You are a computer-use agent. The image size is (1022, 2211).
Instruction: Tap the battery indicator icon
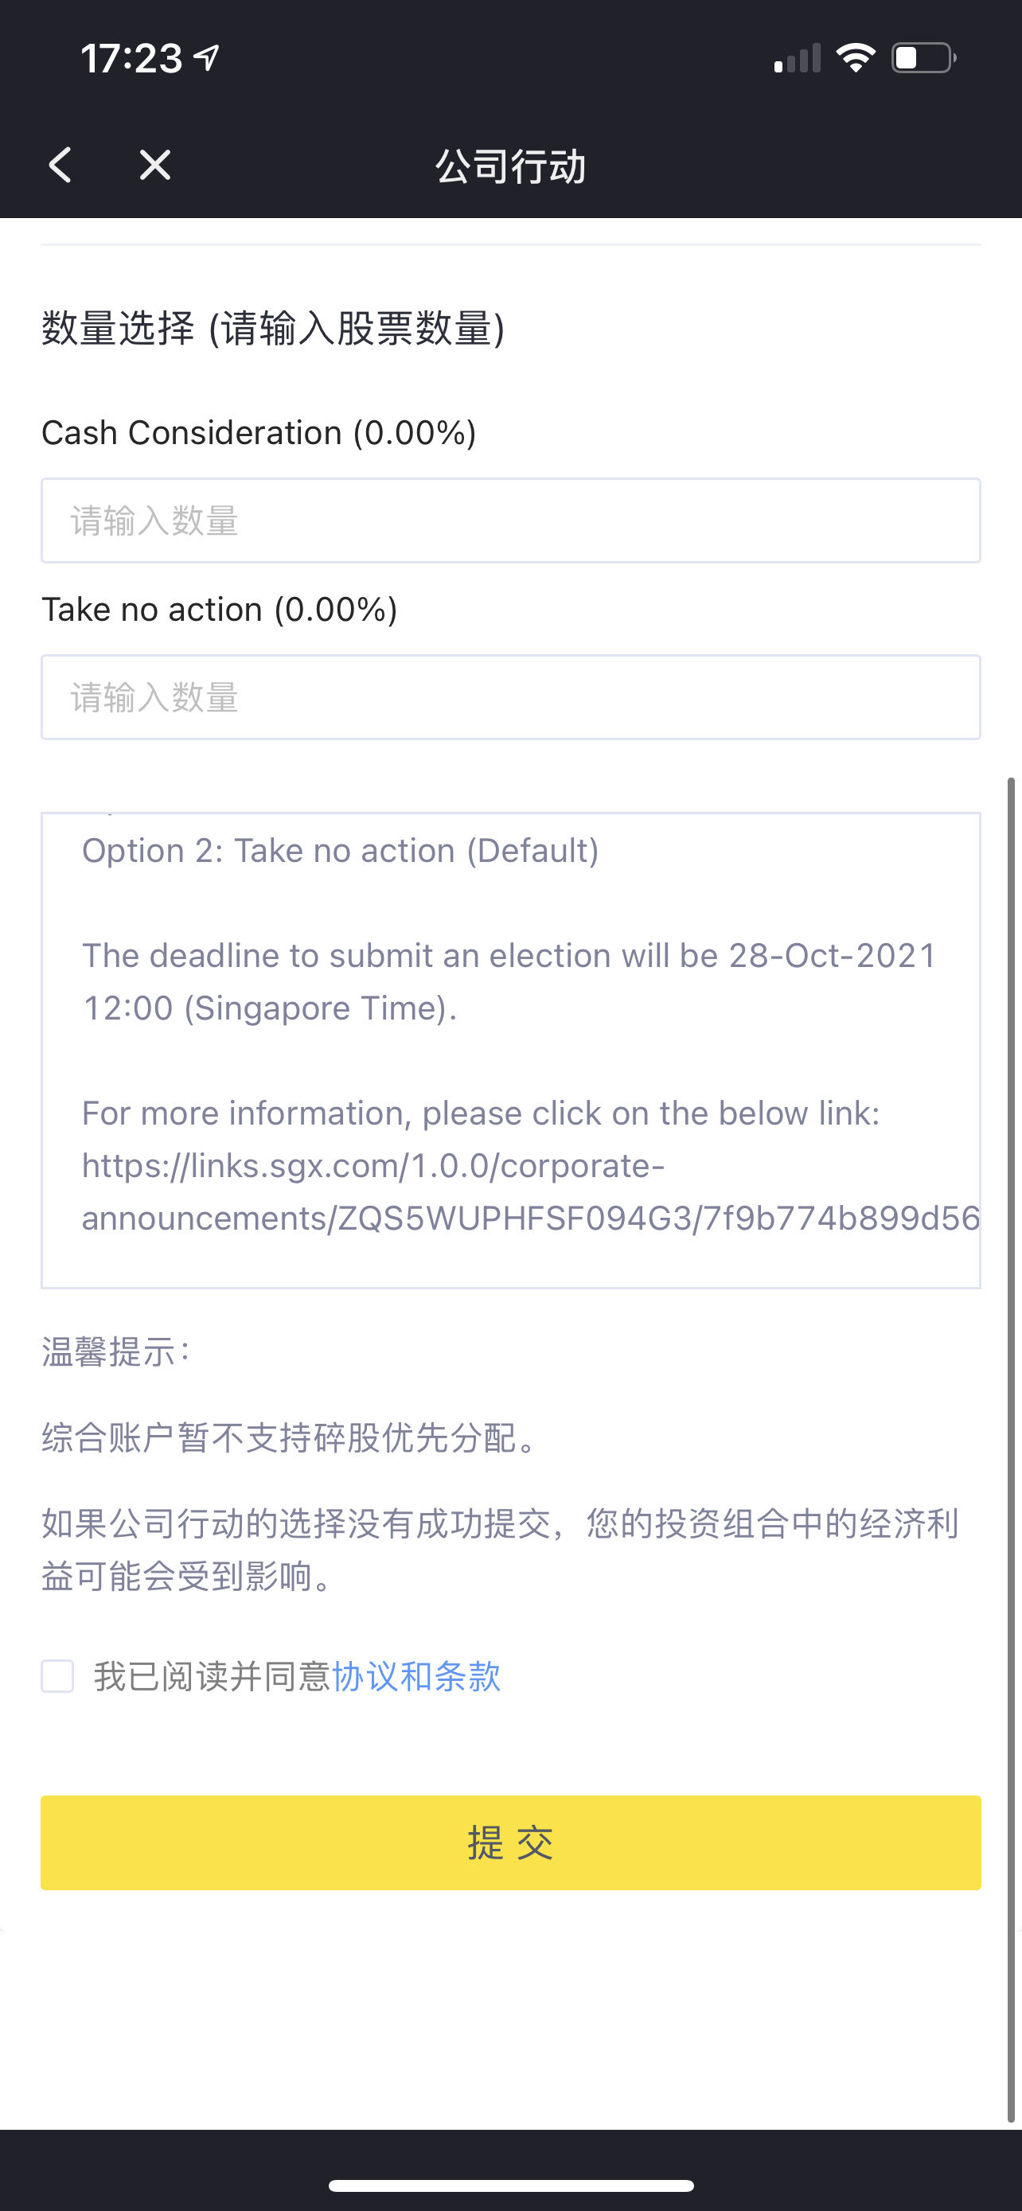[923, 58]
